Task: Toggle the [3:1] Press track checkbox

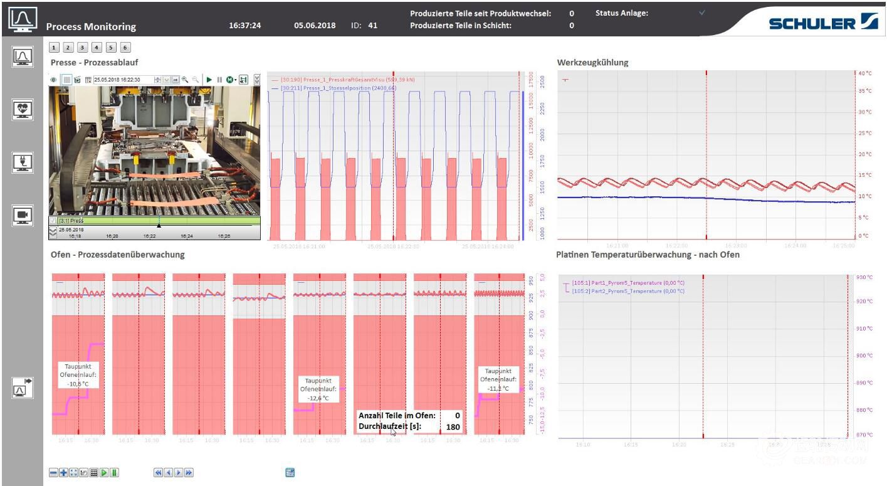Action: (53, 221)
